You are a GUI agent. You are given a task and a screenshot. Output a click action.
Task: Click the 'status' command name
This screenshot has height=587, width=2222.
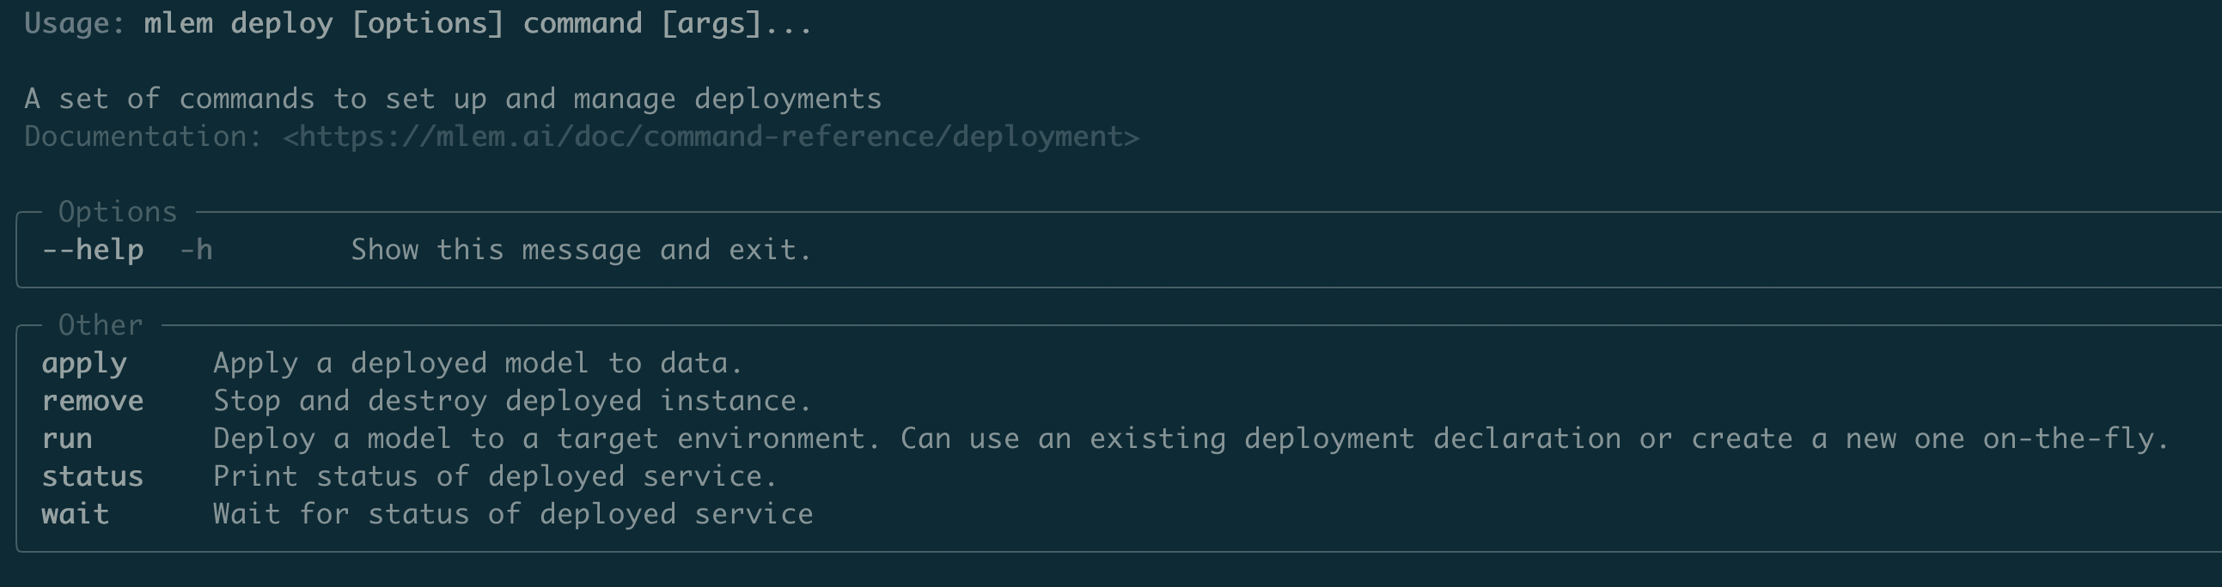pos(92,476)
